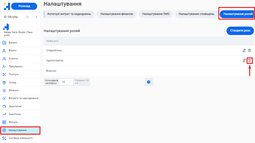Open Склад with the box icon
Image resolution: width=255 pixels, height=143 pixels.
click(12, 82)
